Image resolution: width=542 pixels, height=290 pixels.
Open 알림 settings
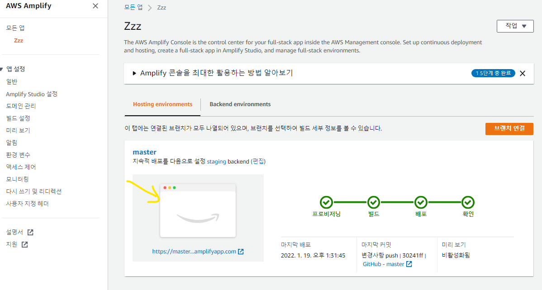click(12, 143)
